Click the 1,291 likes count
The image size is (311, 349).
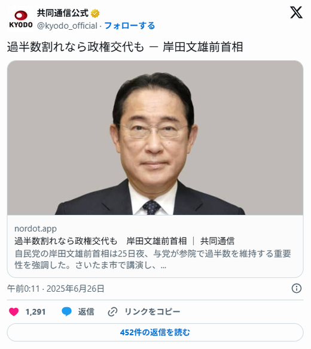(x=35, y=312)
